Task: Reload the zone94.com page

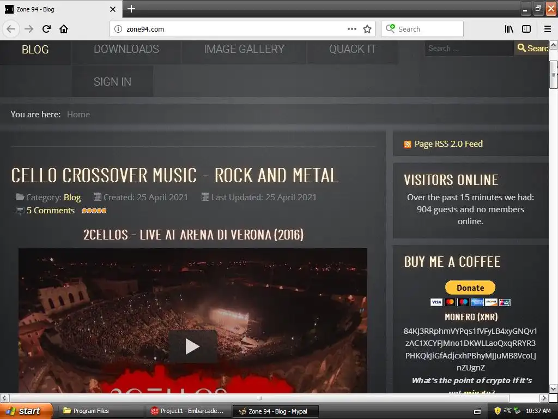Action: pyautogui.click(x=46, y=29)
